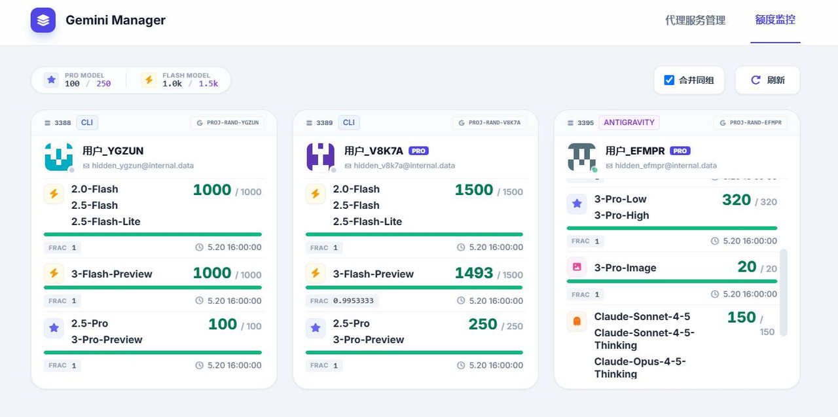Click the PRO MODEL star icon
This screenshot has height=417, width=838.
[51, 80]
